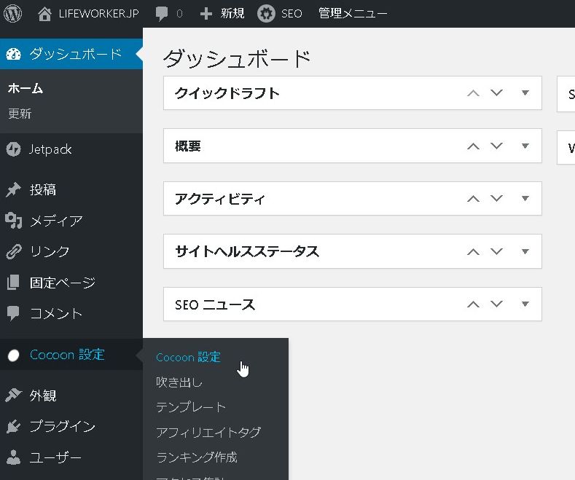The width and height of the screenshot is (575, 480).
Task: Select ランキング作成 from Cocoon submenu
Action: [197, 457]
